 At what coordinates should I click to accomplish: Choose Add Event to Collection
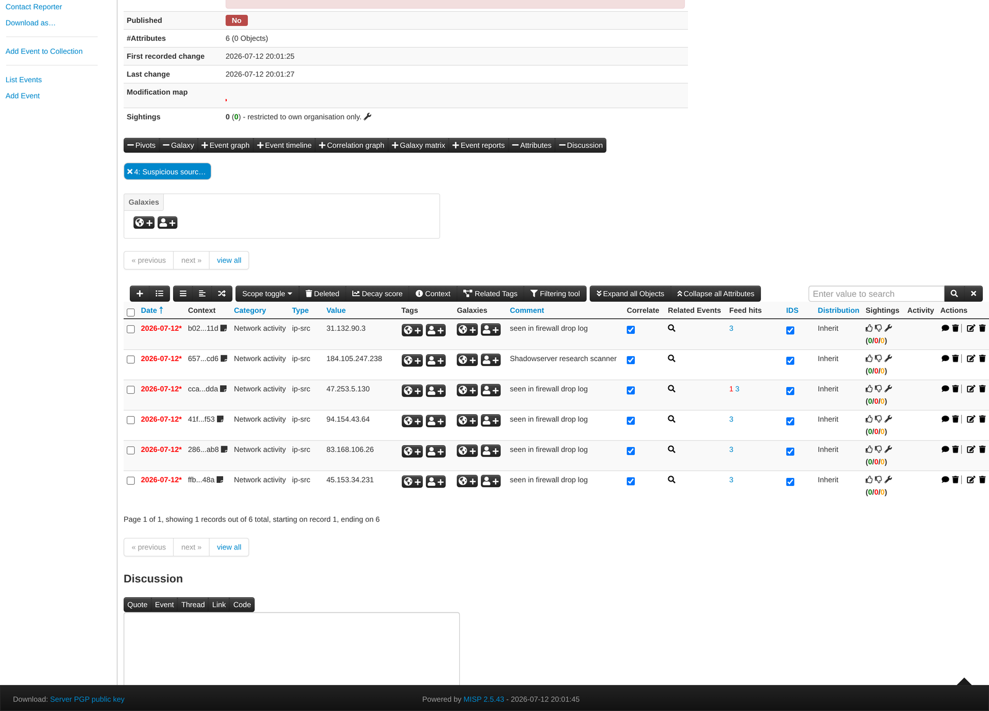click(x=44, y=51)
